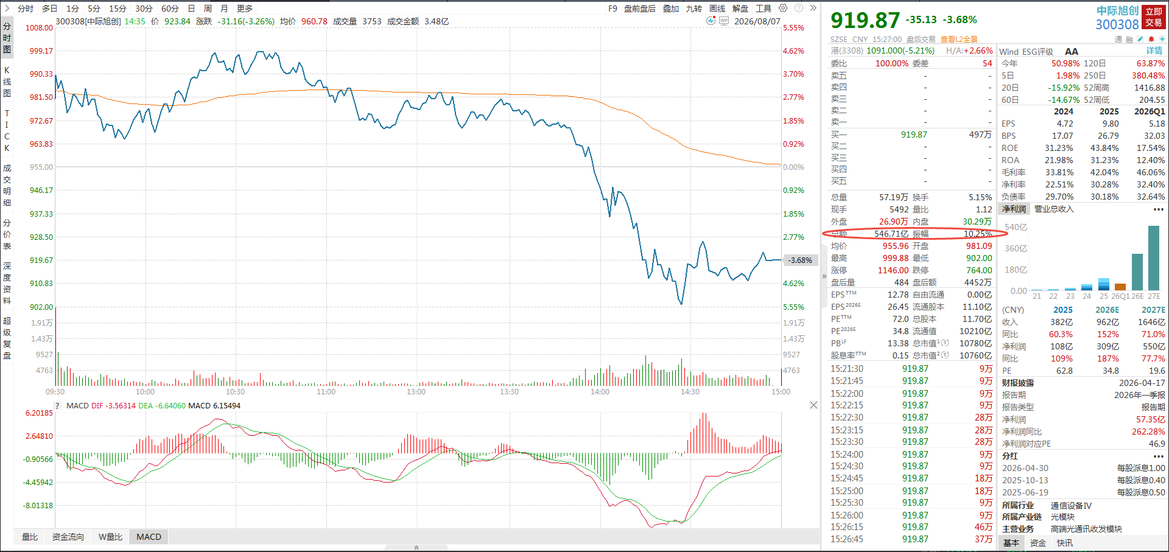Click the 2027E teal profit bar
This screenshot has width=1169, height=552.
click(1154, 258)
